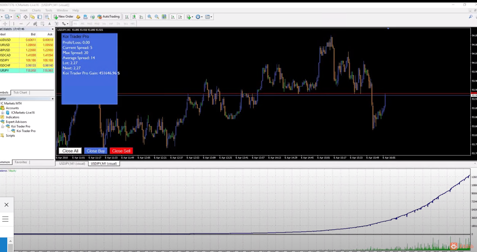This screenshot has width=477, height=252.
Task: Open the Signals globe icon
Action: [x=92, y=17]
